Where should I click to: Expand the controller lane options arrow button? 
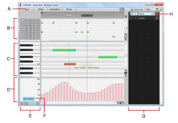coord(38,103)
